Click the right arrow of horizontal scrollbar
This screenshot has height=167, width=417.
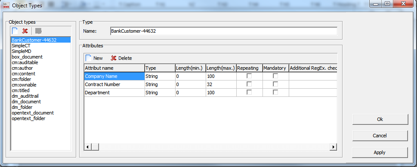(333, 146)
